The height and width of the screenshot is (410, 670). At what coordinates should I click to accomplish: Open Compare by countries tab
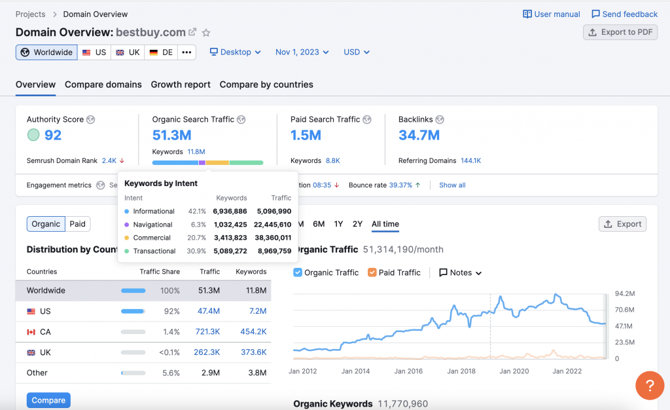tap(266, 84)
